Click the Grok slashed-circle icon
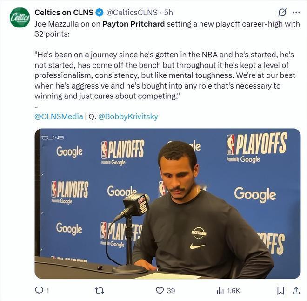Viewport: 307px width, 301px height. point(282,13)
